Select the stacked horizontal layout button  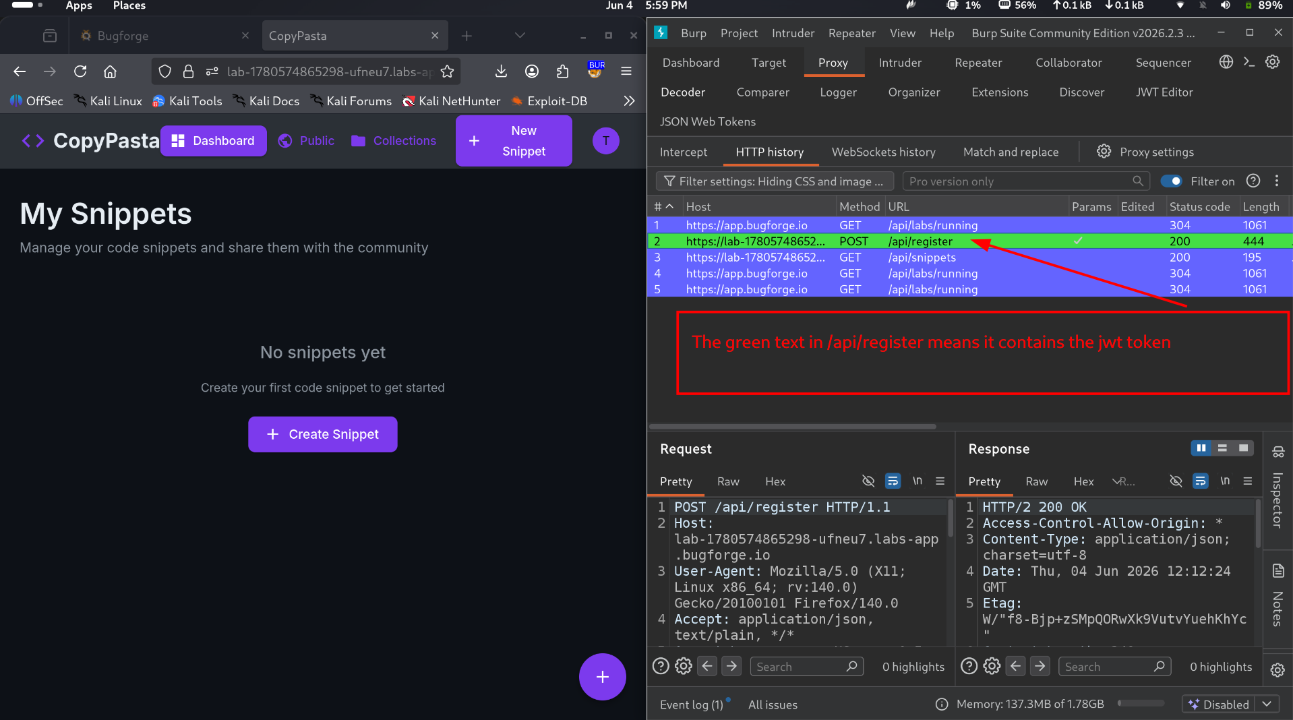[x=1222, y=448]
